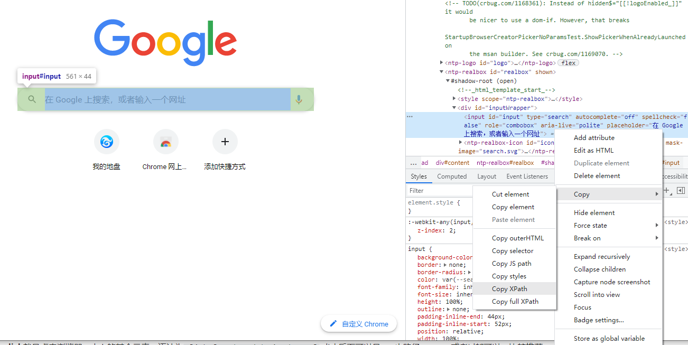Expand the Force state submenu
688x345 pixels.
tap(590, 225)
